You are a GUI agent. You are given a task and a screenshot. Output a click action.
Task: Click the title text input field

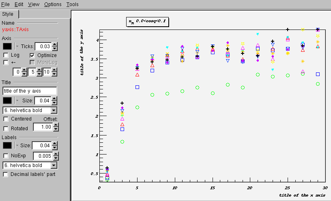pyautogui.click(x=30, y=91)
